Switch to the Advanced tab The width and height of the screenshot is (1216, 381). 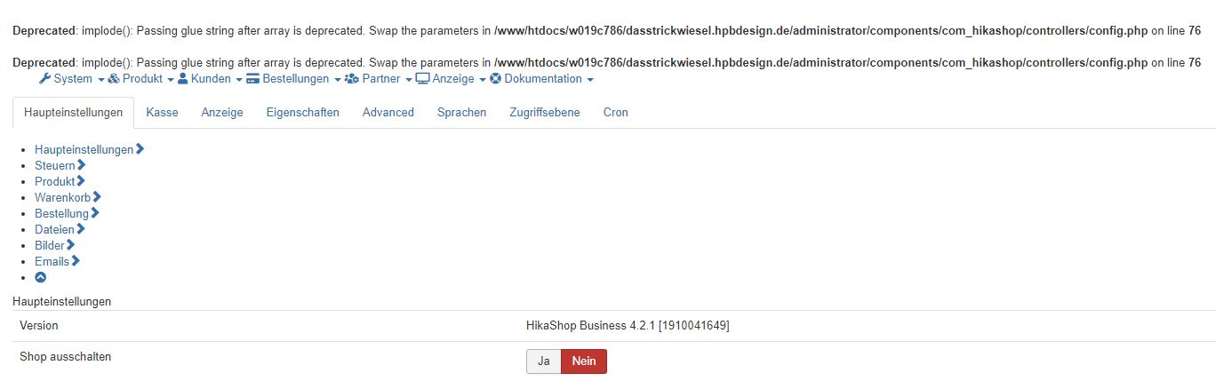(x=388, y=113)
